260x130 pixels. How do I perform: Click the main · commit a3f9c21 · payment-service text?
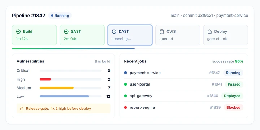point(209,16)
